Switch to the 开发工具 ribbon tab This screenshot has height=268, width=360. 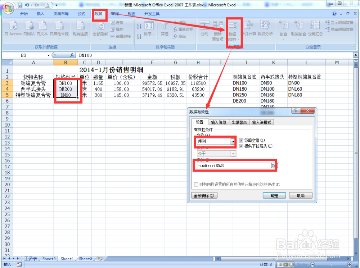152,14
